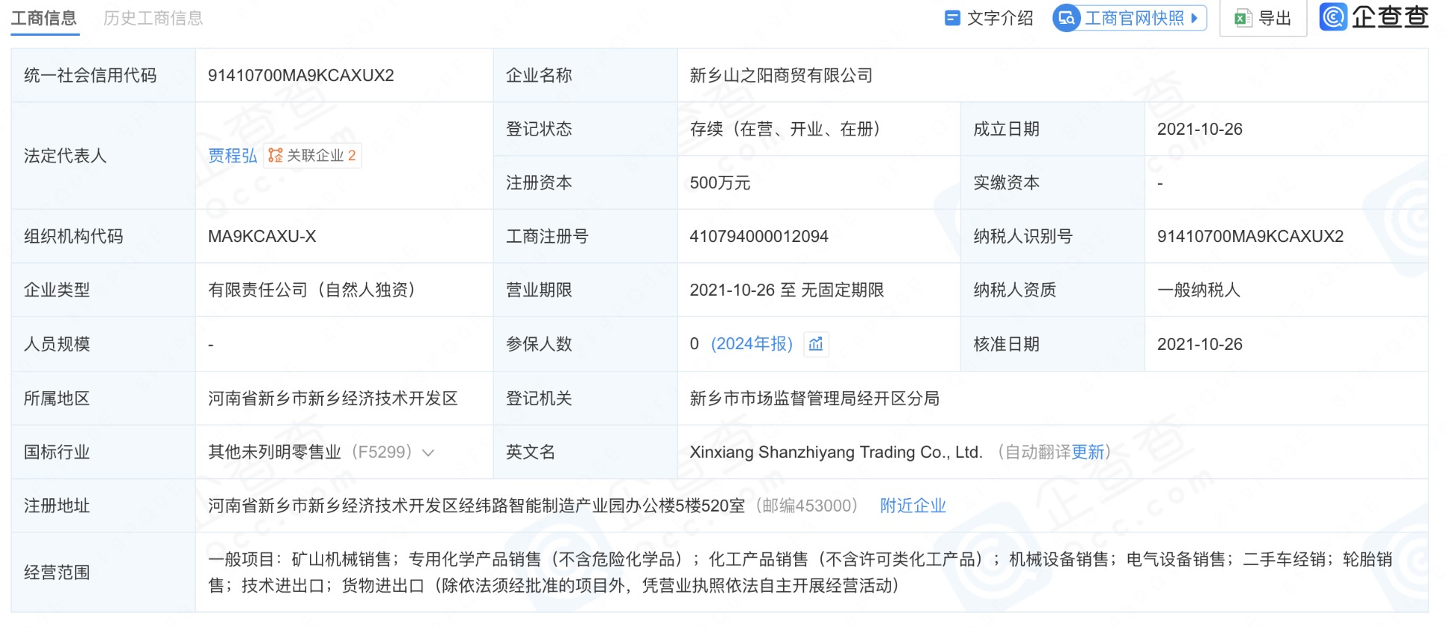Select organization code MA9KCAXU-X
Viewport: 1447px width, 627px height.
[262, 236]
